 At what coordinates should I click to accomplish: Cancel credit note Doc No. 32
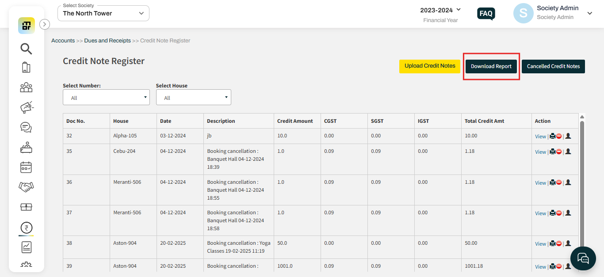[x=559, y=136]
